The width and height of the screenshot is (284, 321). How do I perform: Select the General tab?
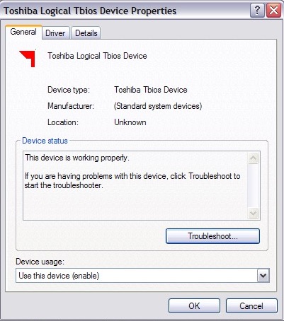23,32
